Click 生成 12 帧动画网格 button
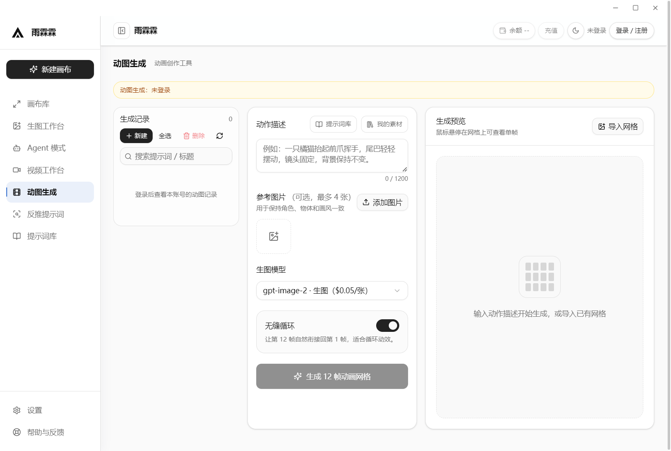The height and width of the screenshot is (451, 671). point(332,376)
